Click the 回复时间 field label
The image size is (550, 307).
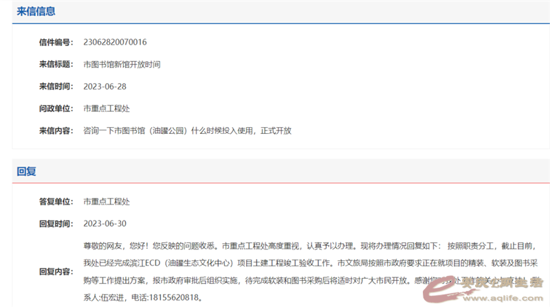[x=55, y=224]
